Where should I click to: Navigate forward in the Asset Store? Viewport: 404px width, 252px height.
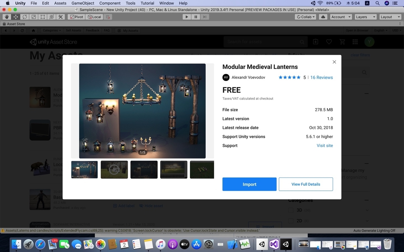point(14,30)
